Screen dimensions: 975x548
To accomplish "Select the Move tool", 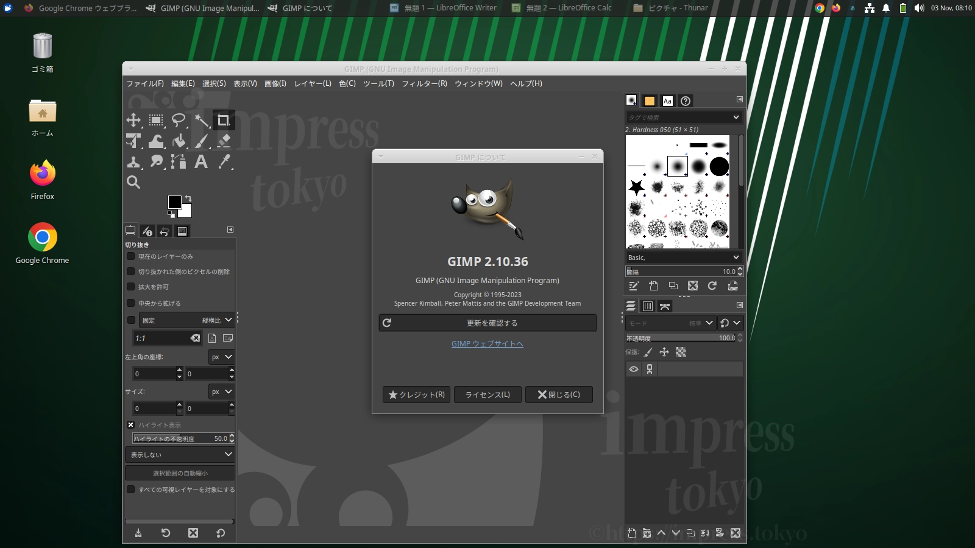I will (133, 120).
